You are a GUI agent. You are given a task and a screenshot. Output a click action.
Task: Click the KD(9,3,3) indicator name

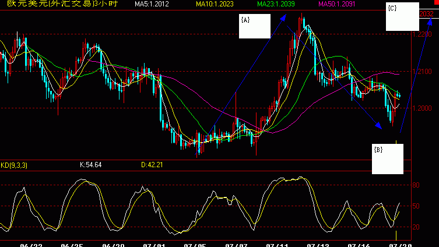14,165
